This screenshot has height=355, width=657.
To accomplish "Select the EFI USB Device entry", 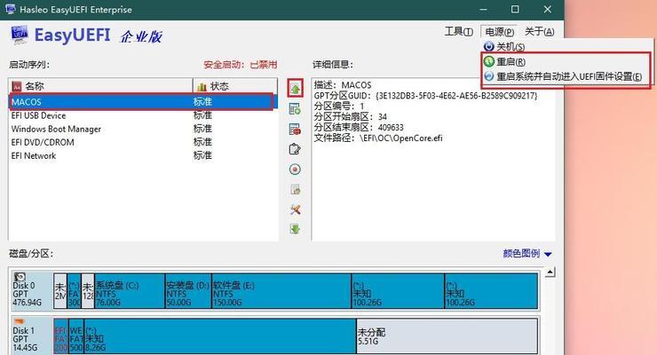I will pos(143,115).
